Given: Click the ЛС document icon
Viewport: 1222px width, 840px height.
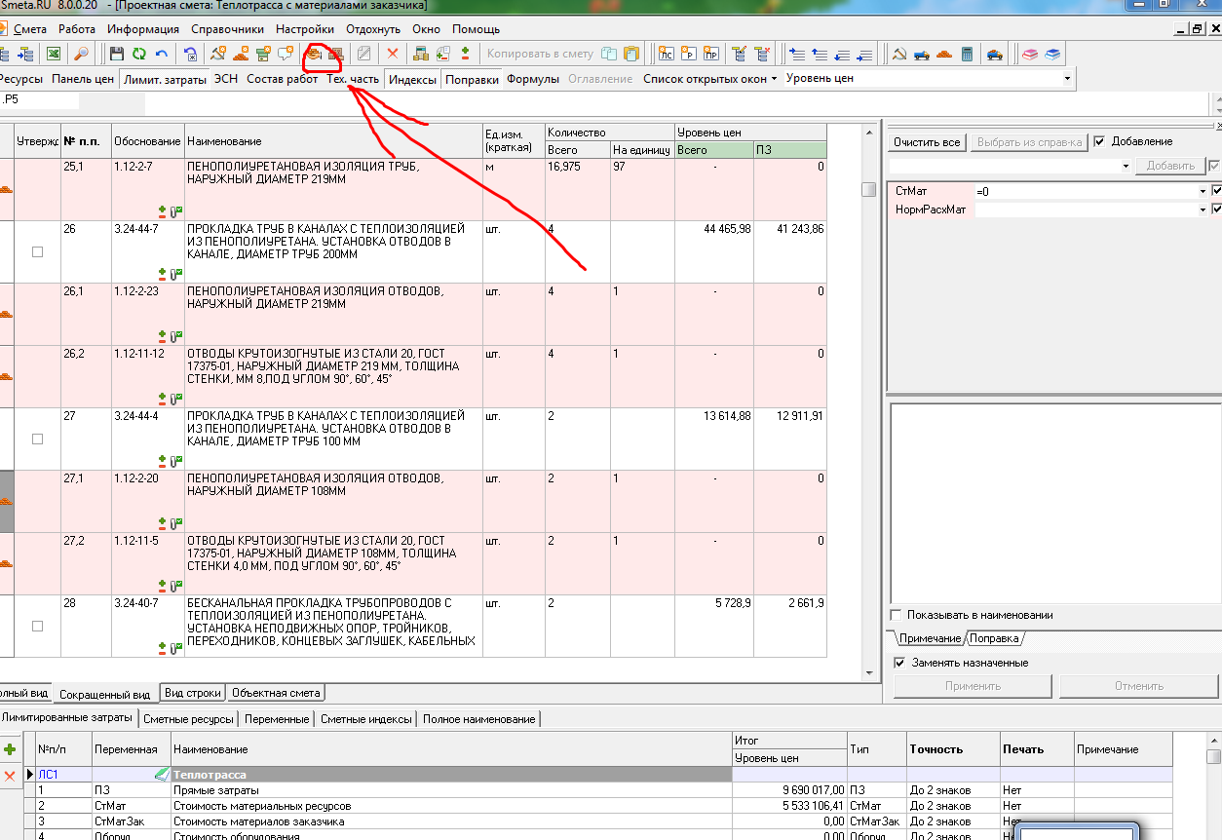Looking at the screenshot, I should 667,54.
